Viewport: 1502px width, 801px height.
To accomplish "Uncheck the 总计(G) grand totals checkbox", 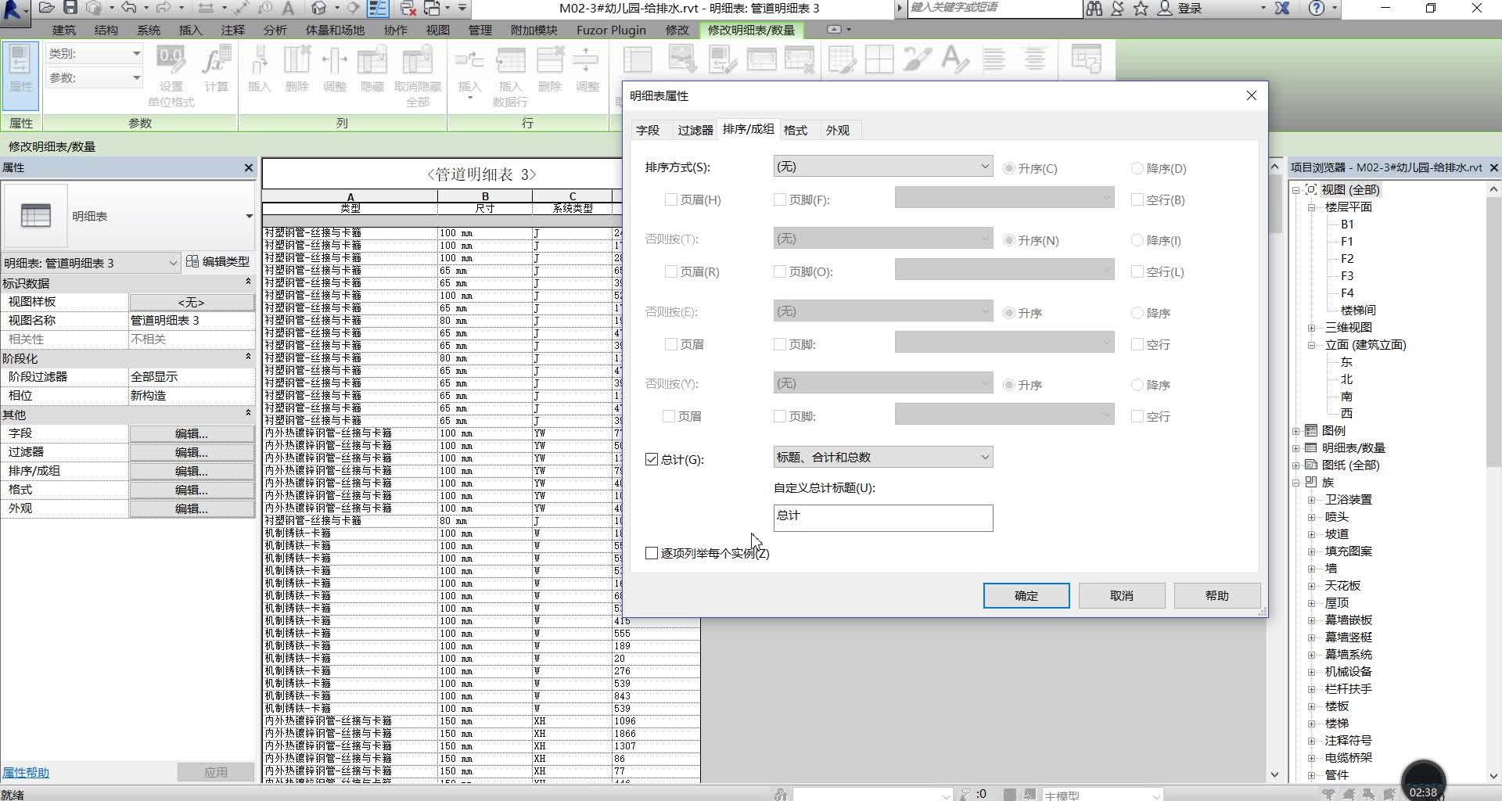I will click(652, 459).
